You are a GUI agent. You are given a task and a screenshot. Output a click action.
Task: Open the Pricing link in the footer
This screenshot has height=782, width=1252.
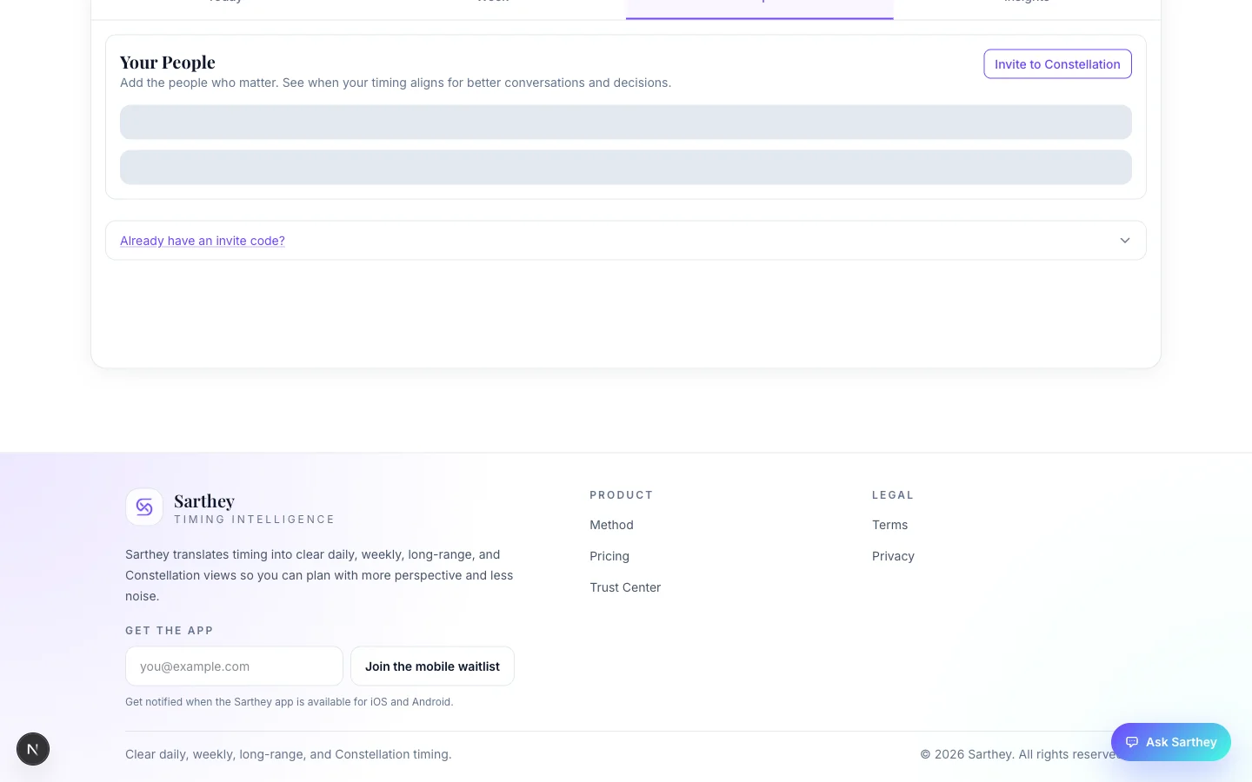[x=609, y=556]
